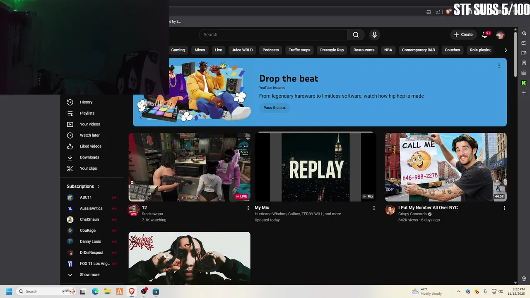
Task: Open options for I Put My Number video
Action: [x=504, y=208]
